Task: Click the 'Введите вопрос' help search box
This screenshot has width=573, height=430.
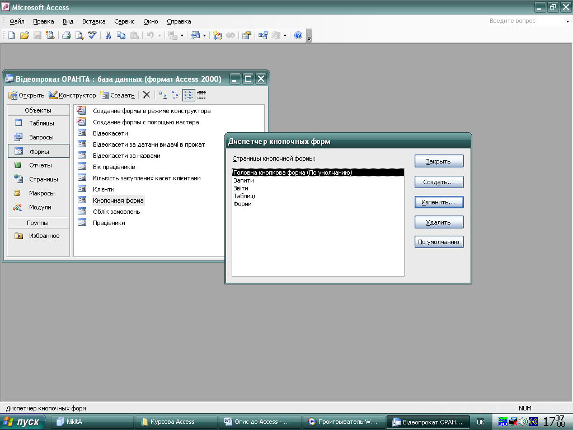Action: (525, 21)
